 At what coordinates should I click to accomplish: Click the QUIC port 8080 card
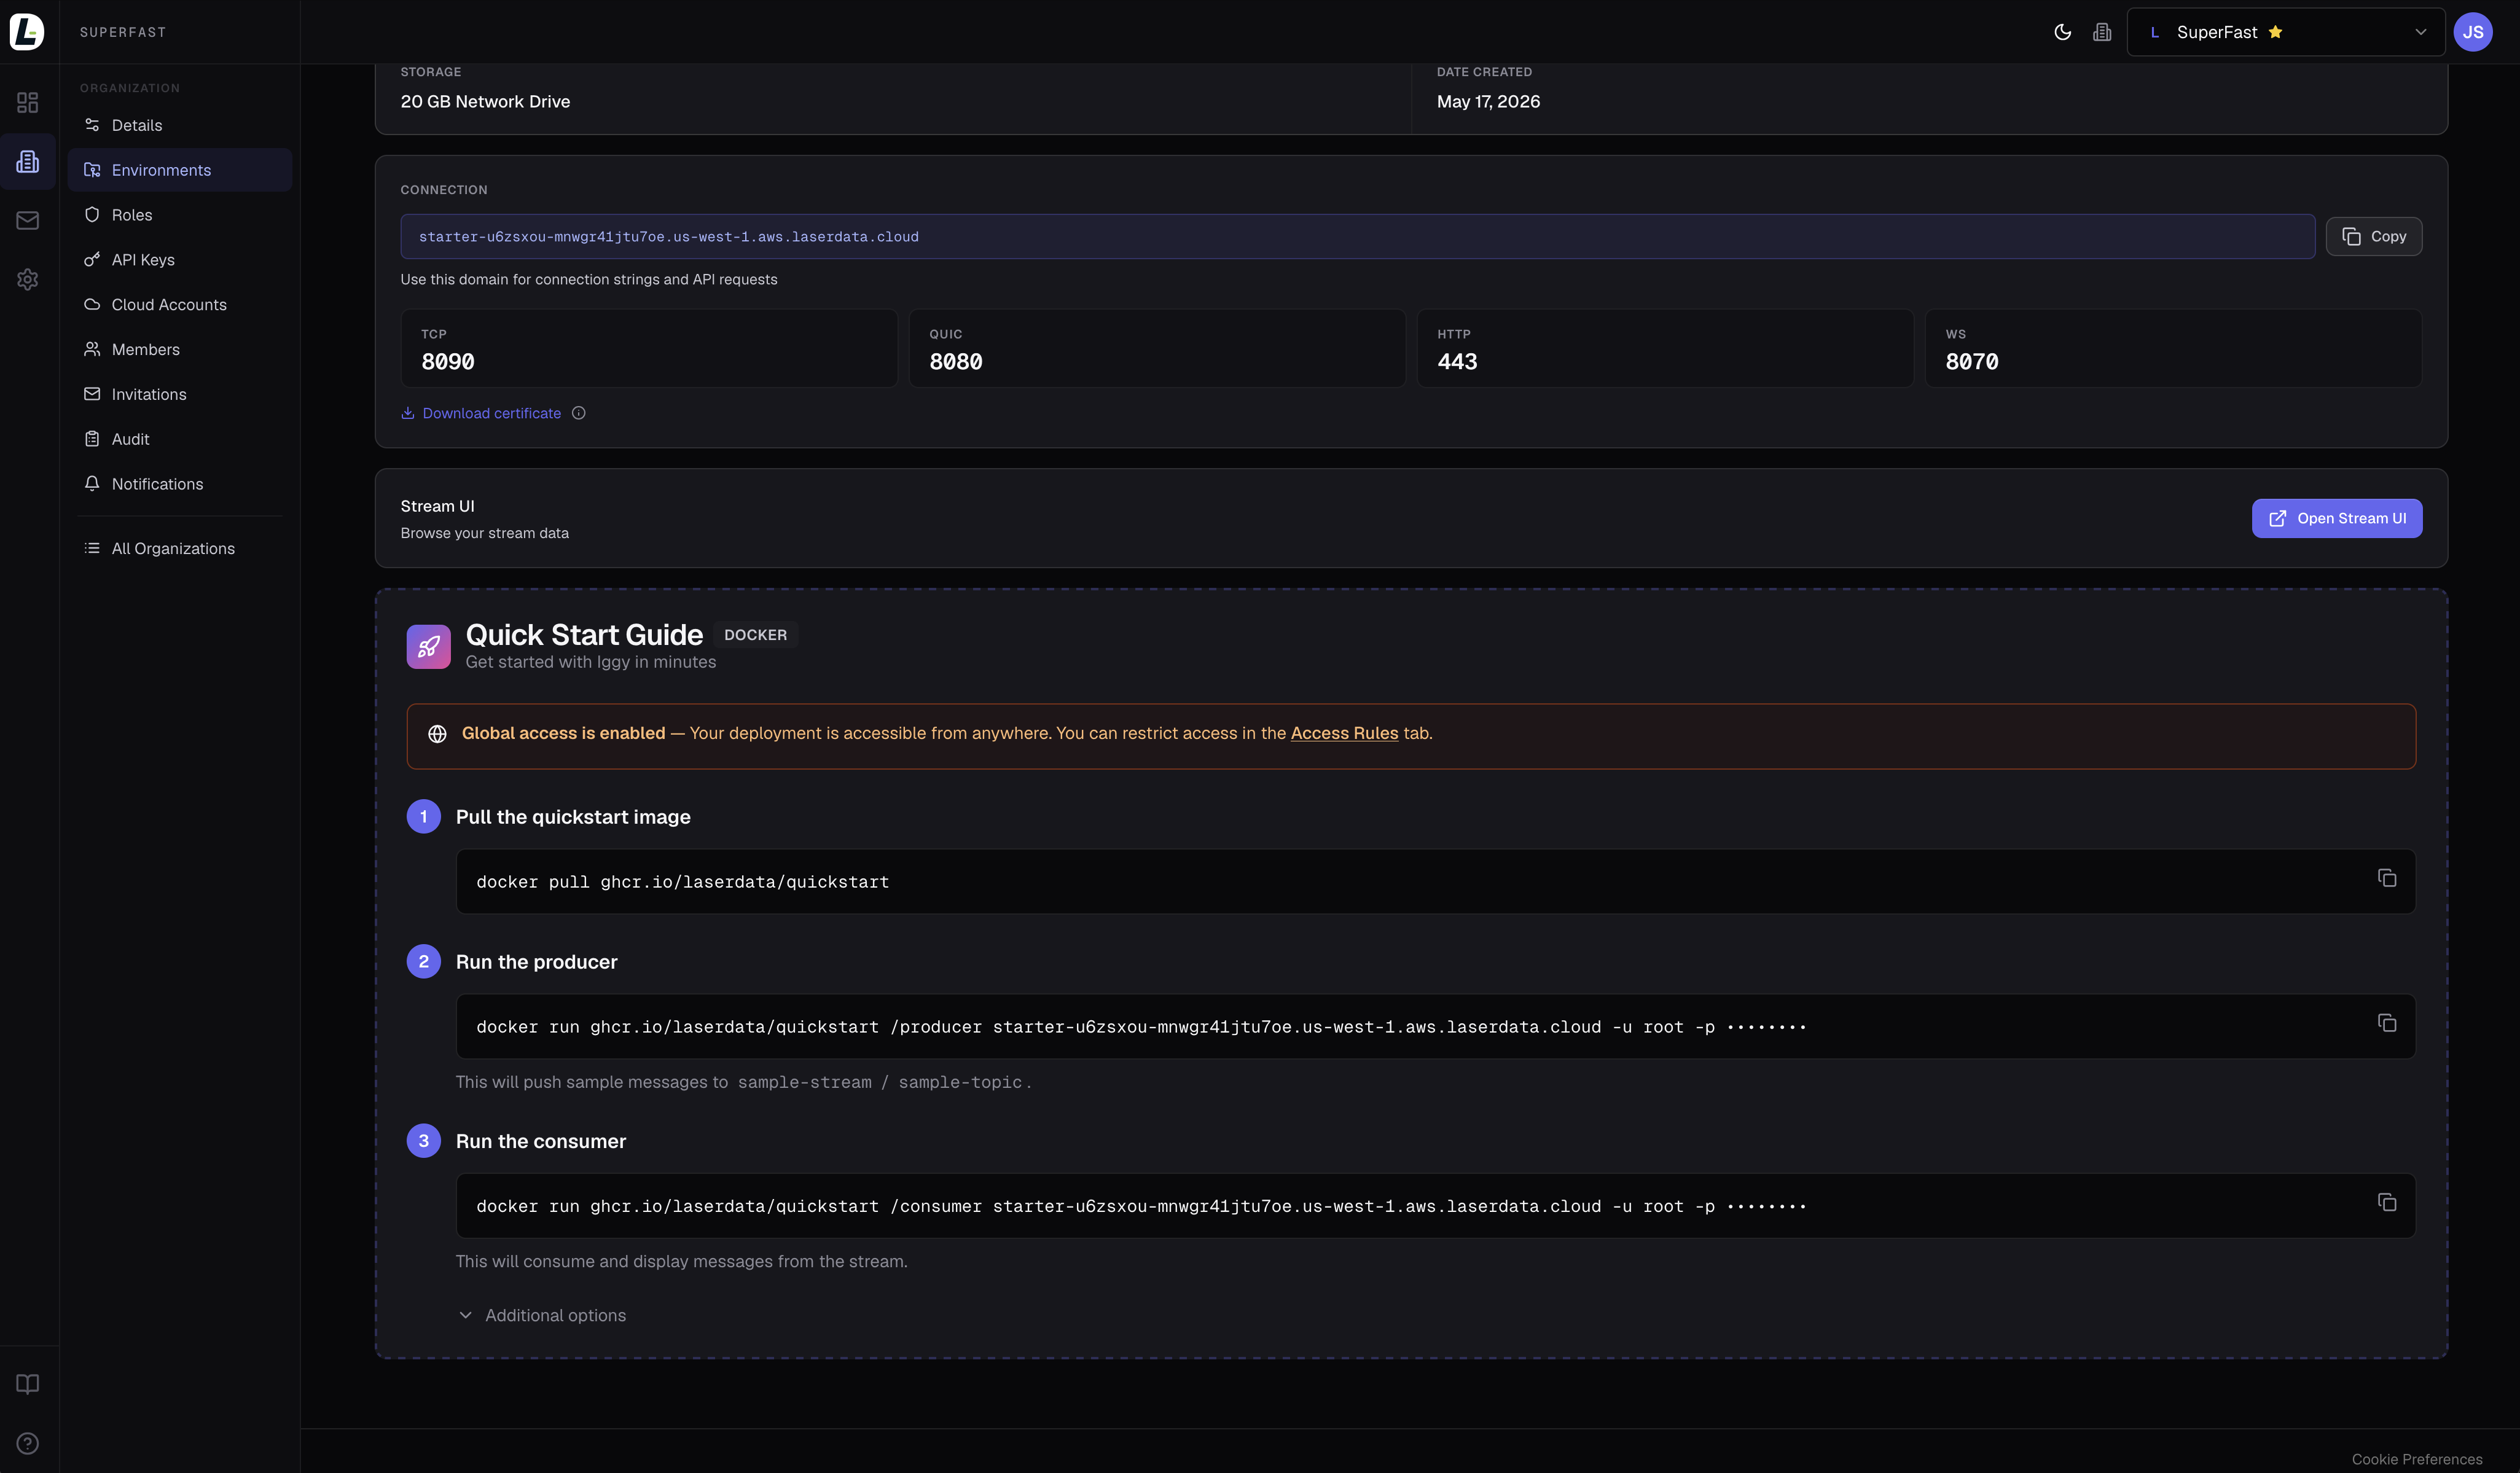[x=1157, y=348]
